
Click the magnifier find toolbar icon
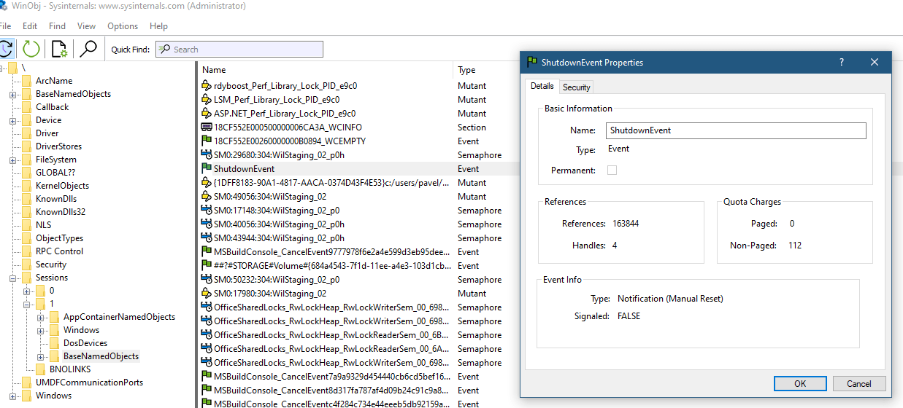click(x=88, y=49)
